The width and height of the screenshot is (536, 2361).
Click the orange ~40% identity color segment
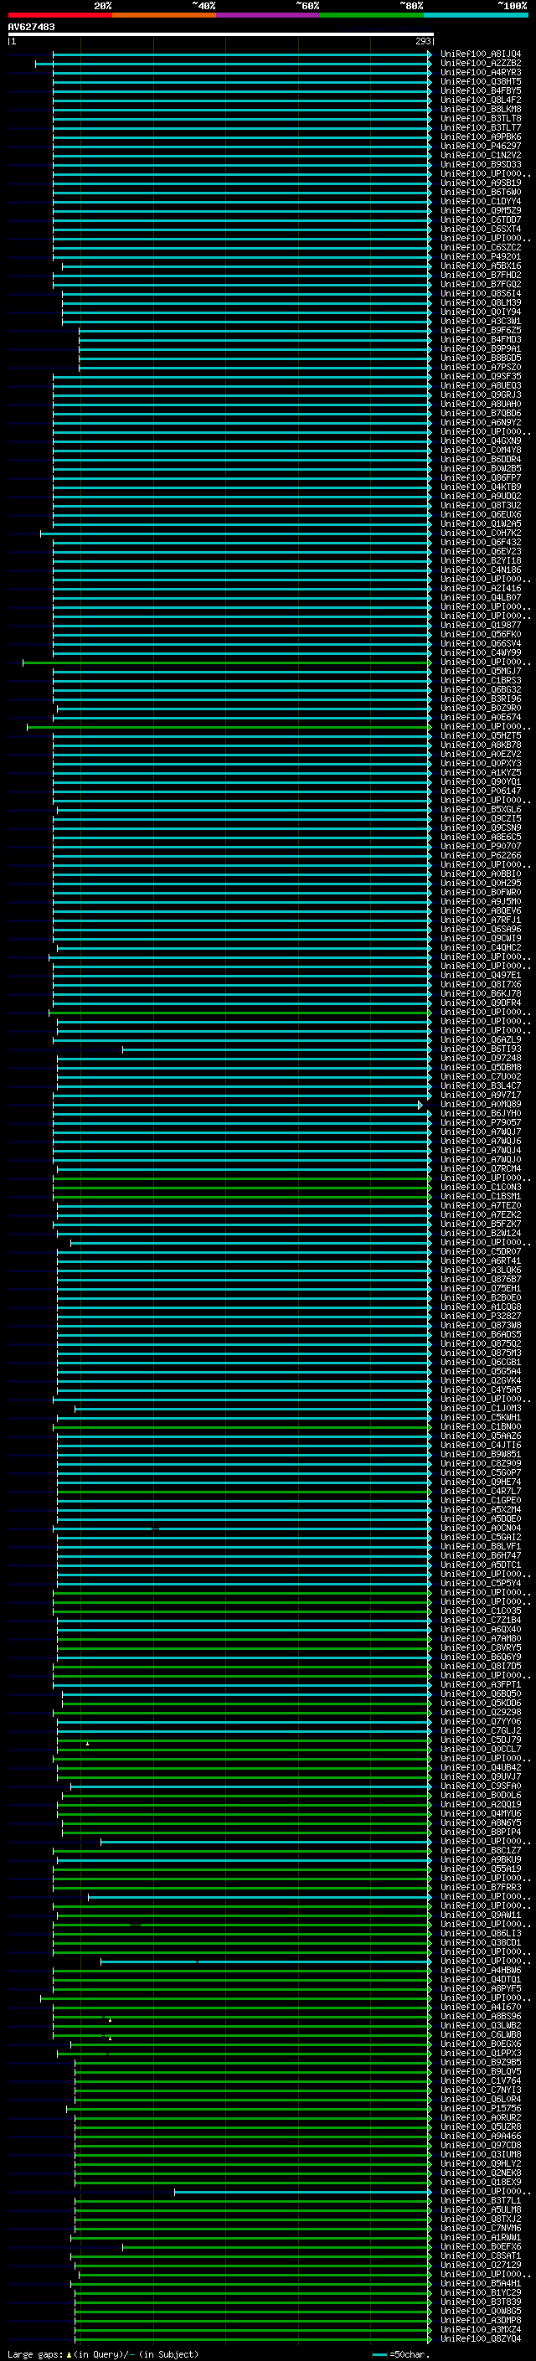click(x=164, y=16)
